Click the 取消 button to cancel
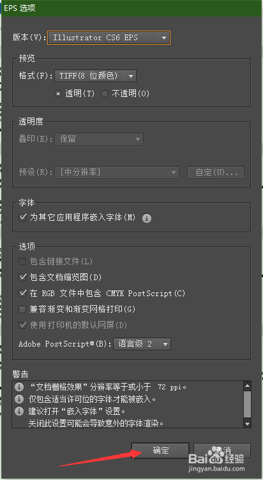 click(x=222, y=450)
